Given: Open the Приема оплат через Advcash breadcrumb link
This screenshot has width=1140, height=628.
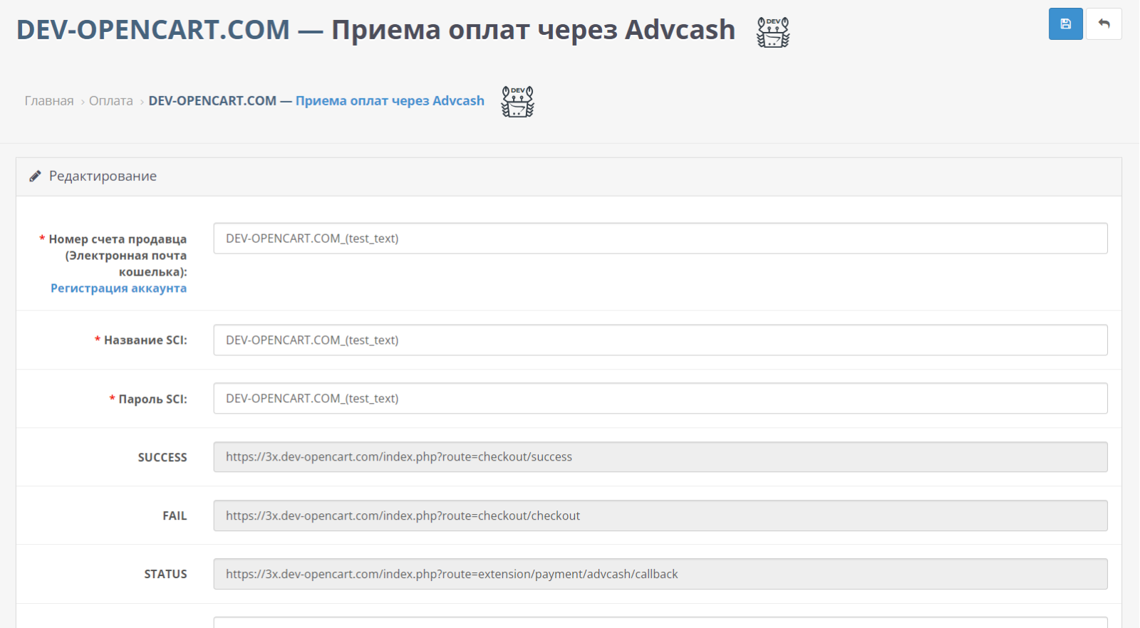Looking at the screenshot, I should coord(390,101).
